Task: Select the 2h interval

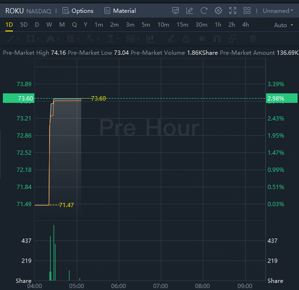Action: click(x=232, y=25)
